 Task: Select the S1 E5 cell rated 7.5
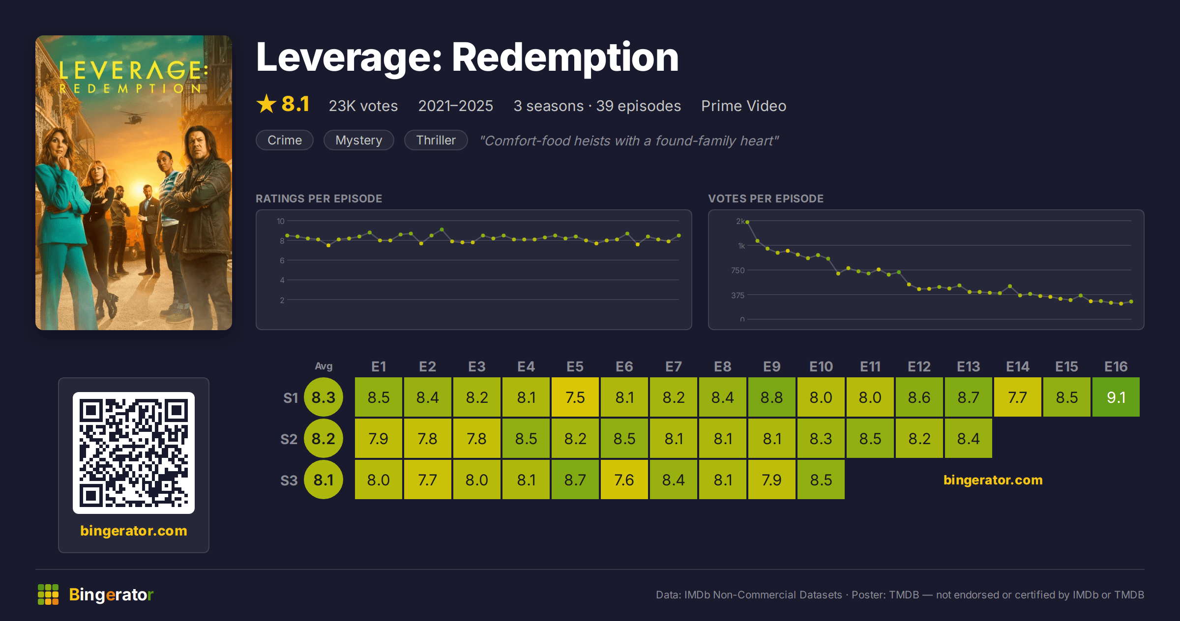pyautogui.click(x=575, y=397)
